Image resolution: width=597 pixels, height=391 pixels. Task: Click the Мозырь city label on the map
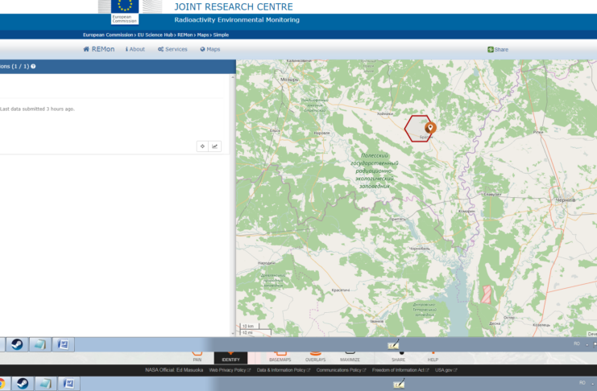tap(289, 80)
